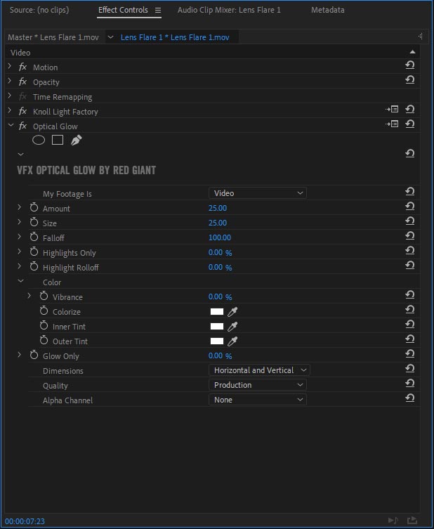Reset the Quality parameter
434x529 pixels.
coord(409,384)
